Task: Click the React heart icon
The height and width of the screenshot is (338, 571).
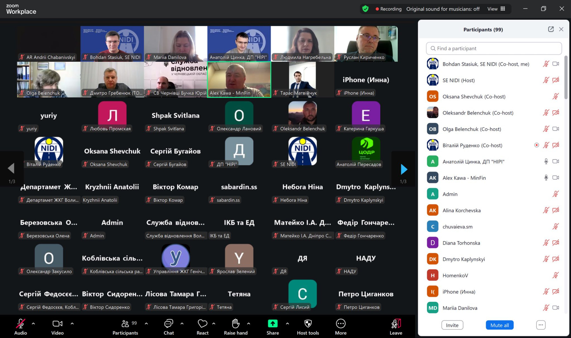Action: 202,324
